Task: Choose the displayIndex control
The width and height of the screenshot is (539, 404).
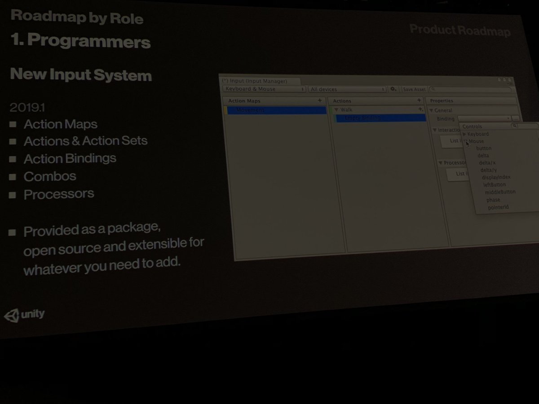Action: coord(496,177)
